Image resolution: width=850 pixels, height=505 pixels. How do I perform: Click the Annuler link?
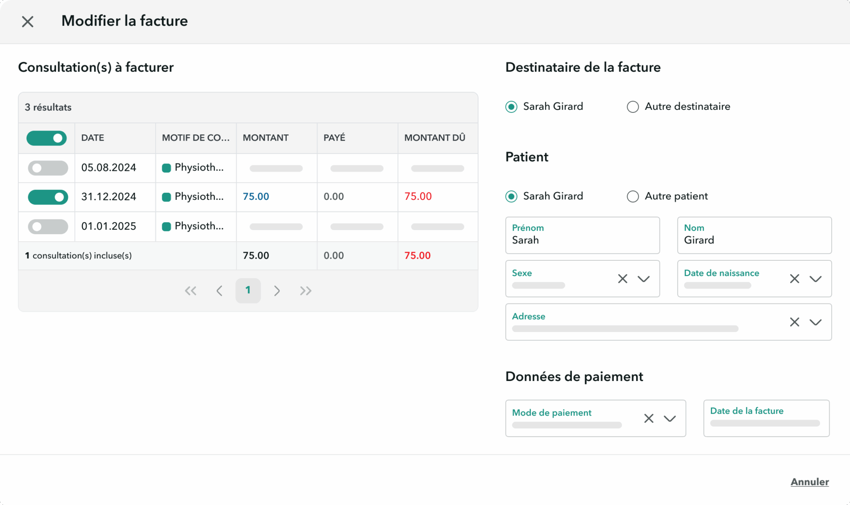pos(809,482)
